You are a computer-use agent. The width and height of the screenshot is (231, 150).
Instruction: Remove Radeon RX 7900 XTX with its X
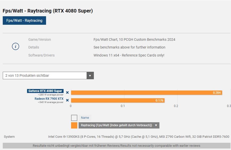(67, 100)
